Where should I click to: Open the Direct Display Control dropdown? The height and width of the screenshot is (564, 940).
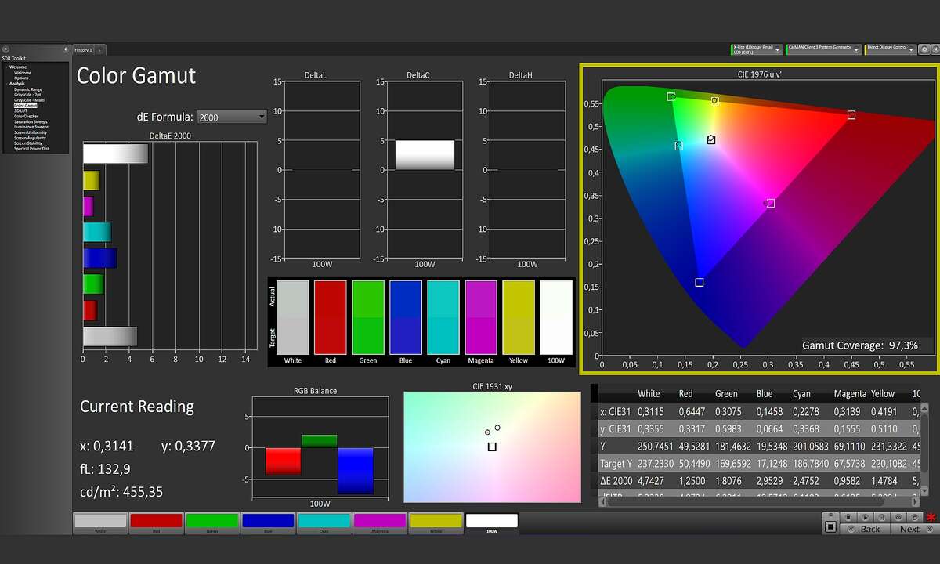pyautogui.click(x=891, y=49)
